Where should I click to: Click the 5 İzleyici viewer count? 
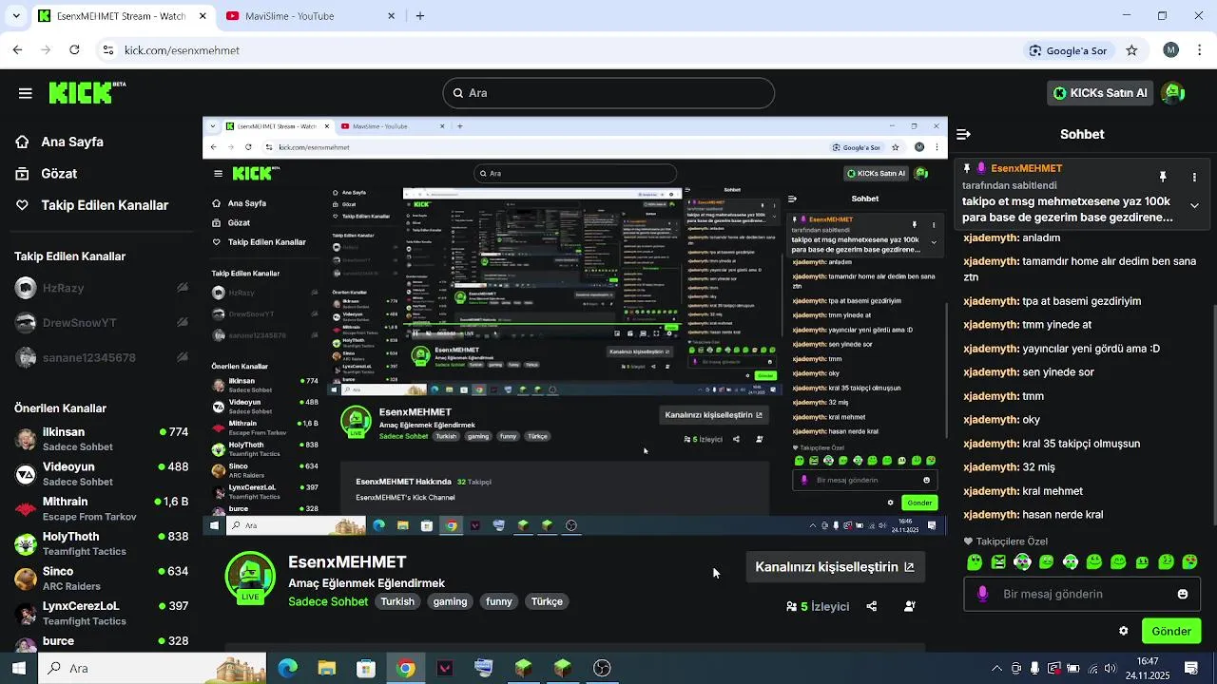pos(818,606)
